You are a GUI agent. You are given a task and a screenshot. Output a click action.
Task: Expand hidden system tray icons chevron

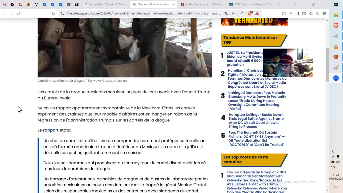pyautogui.click(x=333, y=151)
